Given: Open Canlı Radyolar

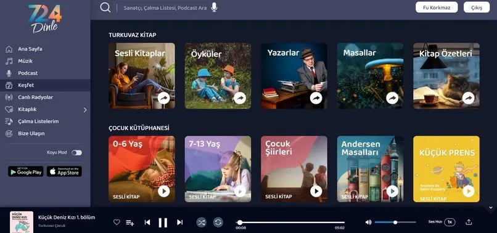Looking at the screenshot, I should (x=35, y=97).
